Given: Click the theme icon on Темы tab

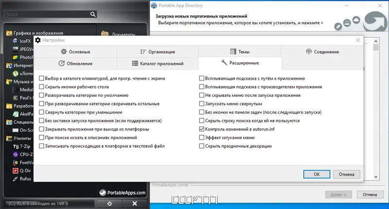Looking at the screenshot, I should (x=233, y=51).
